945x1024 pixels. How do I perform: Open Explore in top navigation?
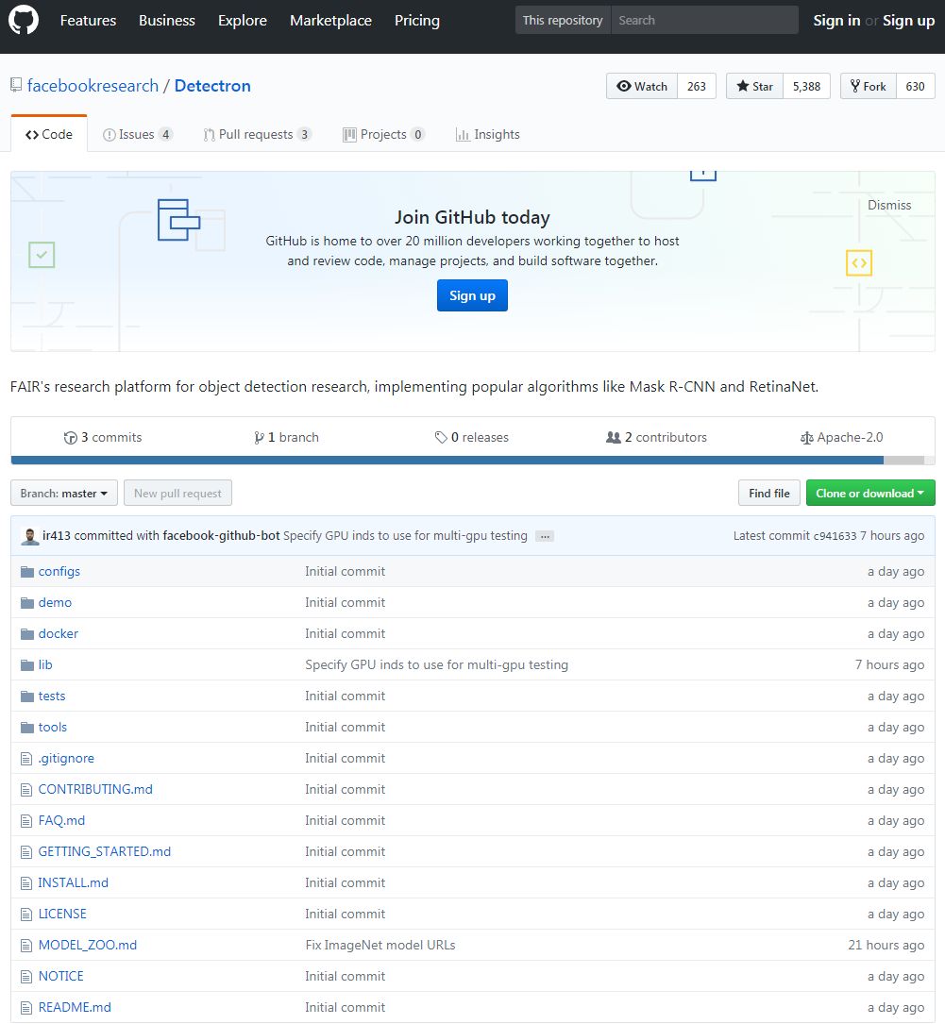coord(243,20)
